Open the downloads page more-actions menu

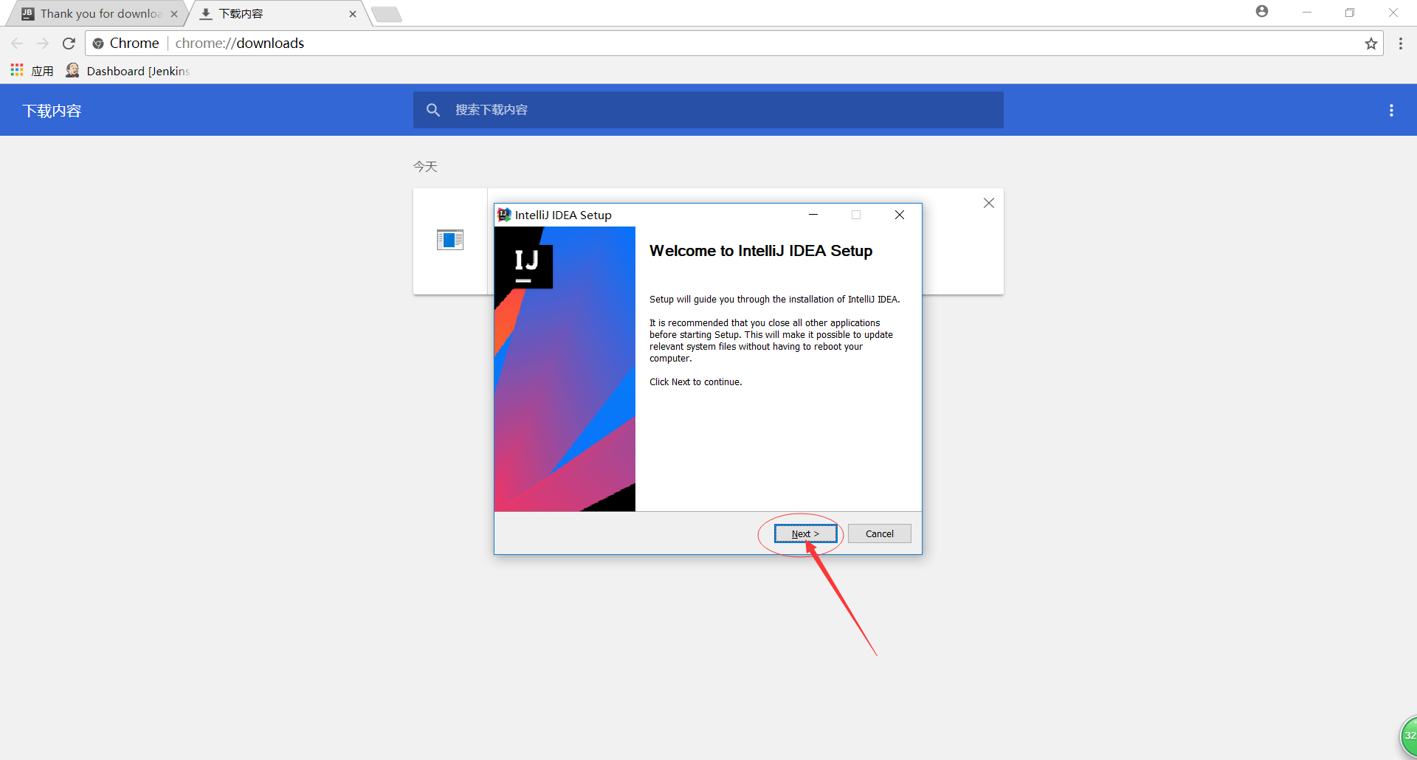click(x=1391, y=111)
